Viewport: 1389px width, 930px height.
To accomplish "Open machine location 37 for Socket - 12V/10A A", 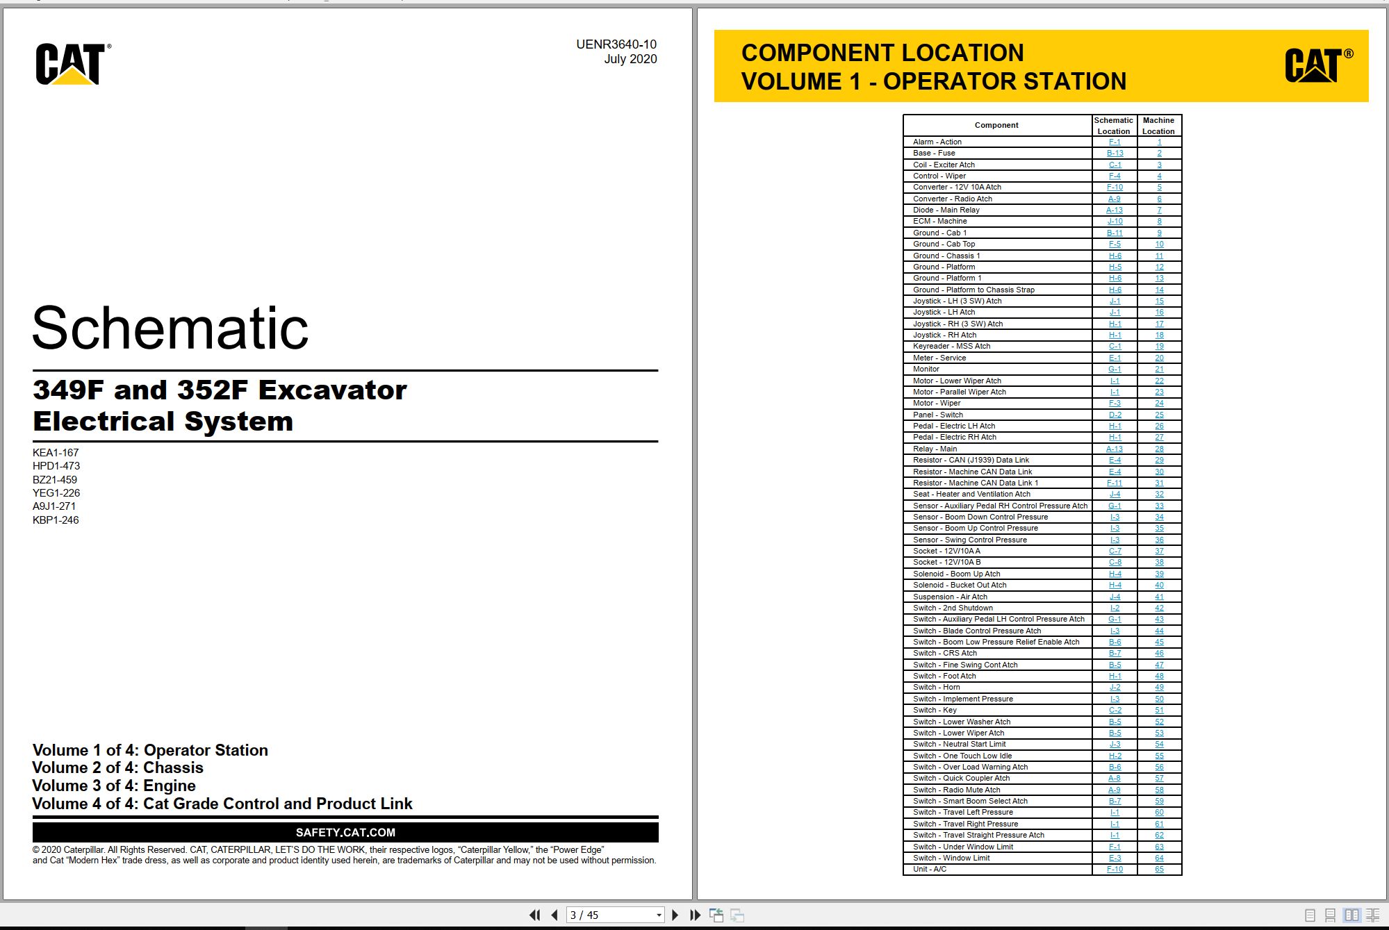I will [1159, 551].
